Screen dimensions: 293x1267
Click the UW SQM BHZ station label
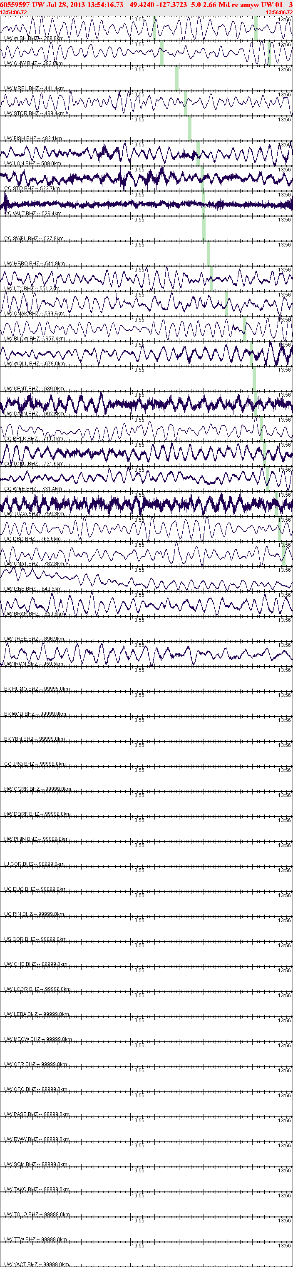pyautogui.click(x=36, y=1166)
